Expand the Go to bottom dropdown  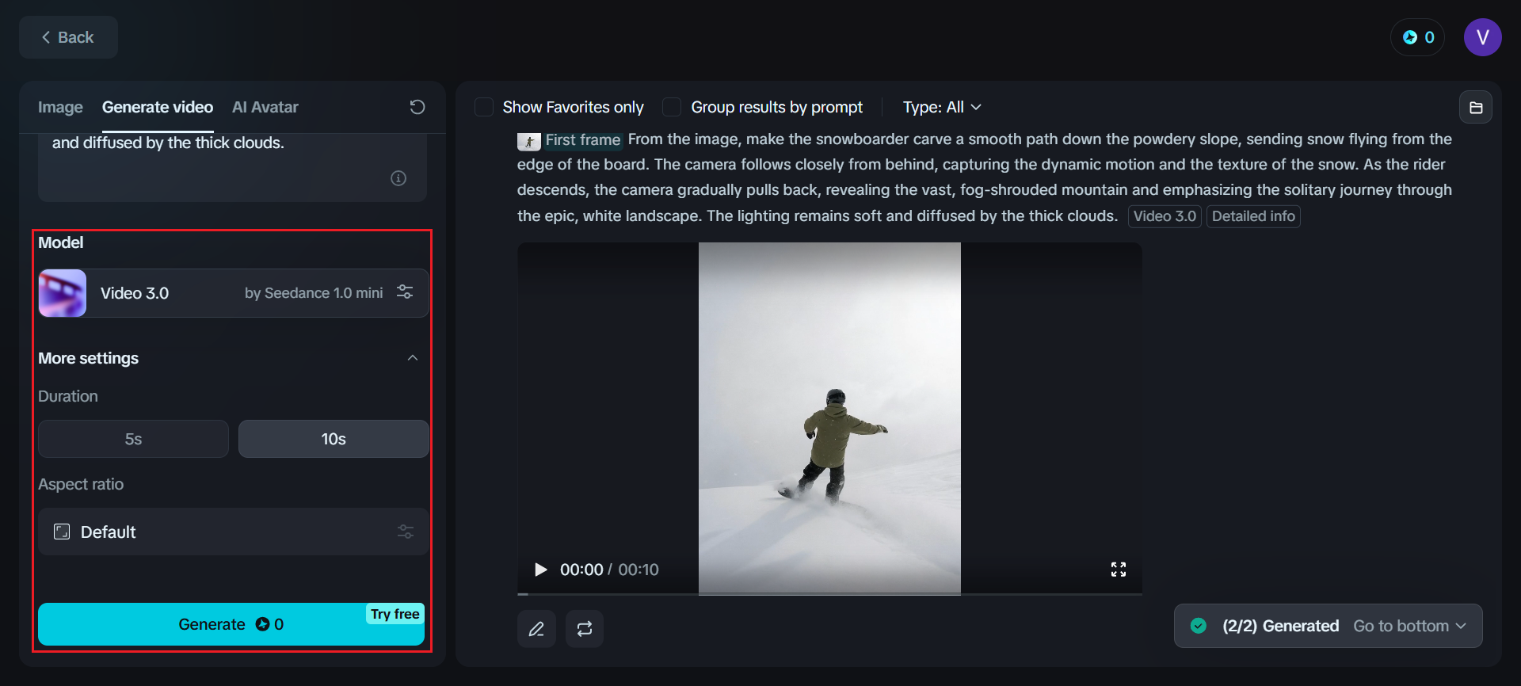click(x=1409, y=626)
